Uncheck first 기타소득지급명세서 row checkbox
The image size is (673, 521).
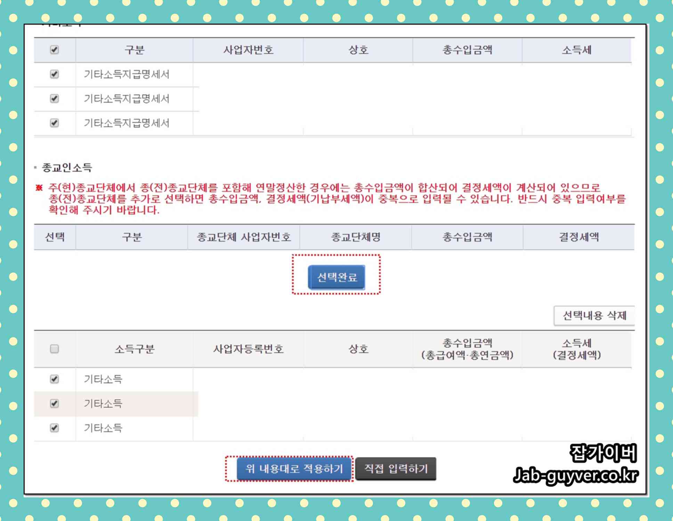coord(54,74)
